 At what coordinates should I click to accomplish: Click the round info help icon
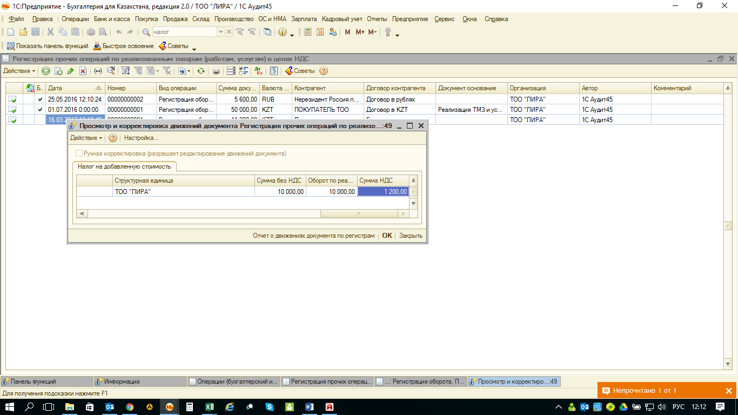tap(283, 32)
